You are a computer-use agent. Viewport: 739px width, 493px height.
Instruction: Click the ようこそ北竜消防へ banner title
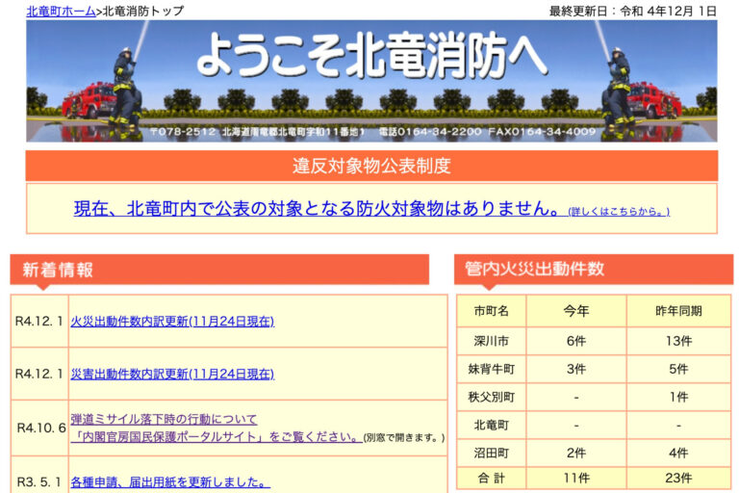[x=371, y=57]
